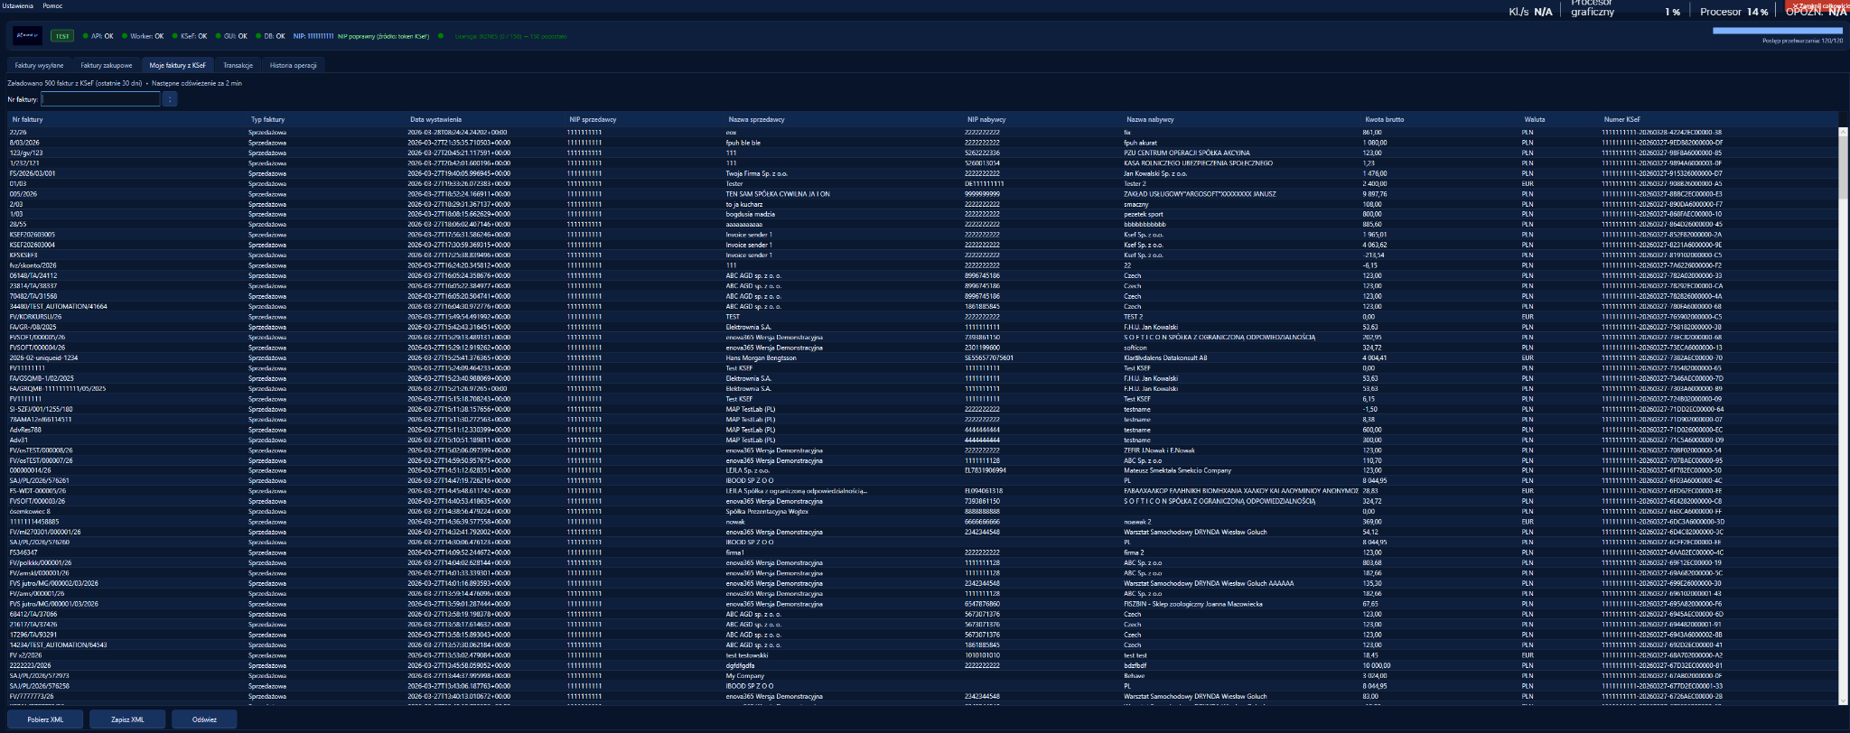Click the processing progress bar
1850x733 pixels.
click(x=1777, y=31)
